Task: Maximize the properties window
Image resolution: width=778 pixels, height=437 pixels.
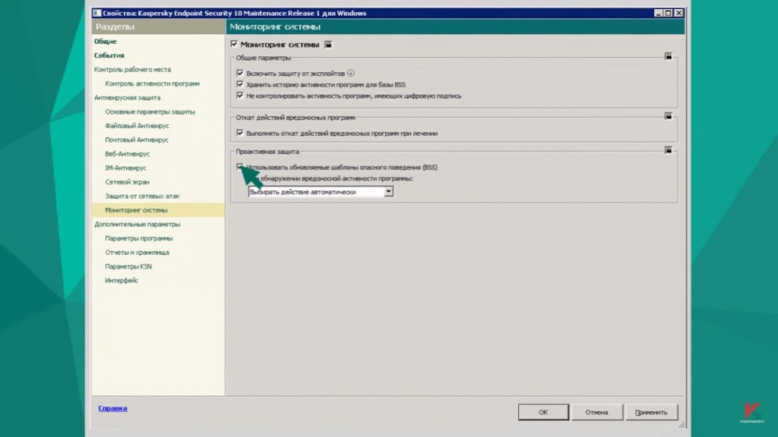Action: tap(669, 14)
